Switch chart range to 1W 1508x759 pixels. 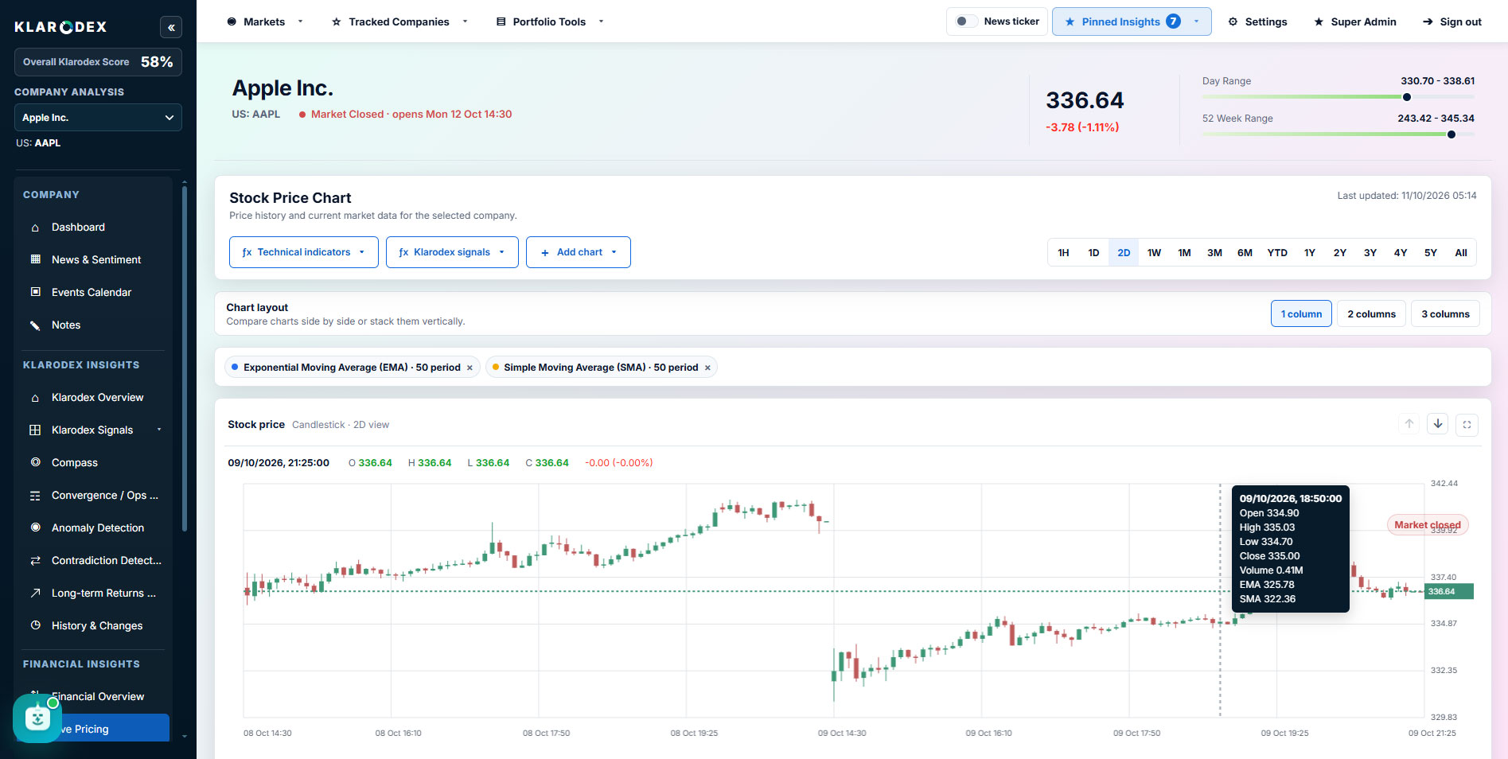coord(1154,252)
